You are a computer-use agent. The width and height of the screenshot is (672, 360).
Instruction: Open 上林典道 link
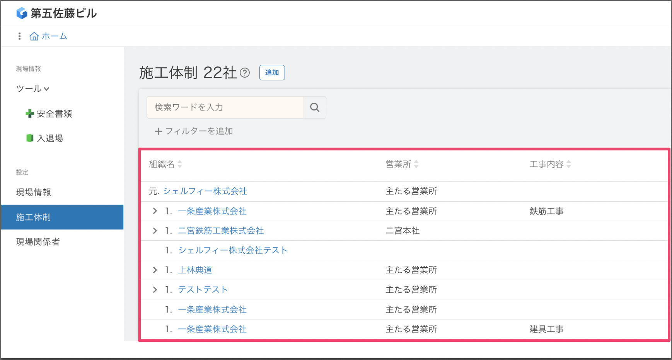tap(195, 270)
